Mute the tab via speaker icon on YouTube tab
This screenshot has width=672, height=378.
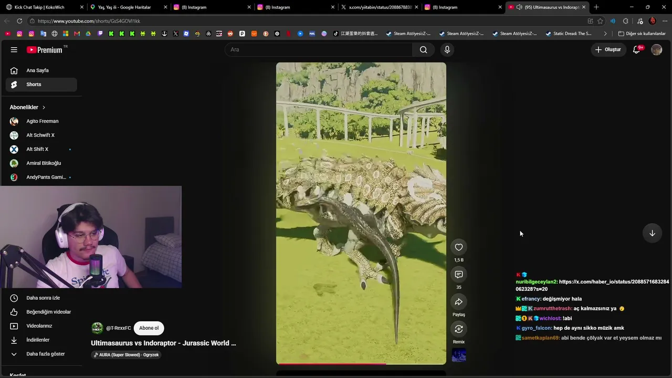pyautogui.click(x=519, y=7)
